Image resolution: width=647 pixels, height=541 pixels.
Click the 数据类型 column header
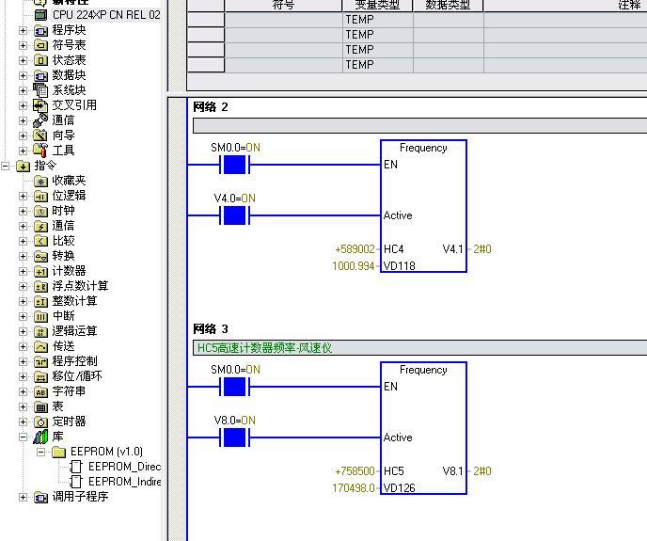pyautogui.click(x=448, y=6)
